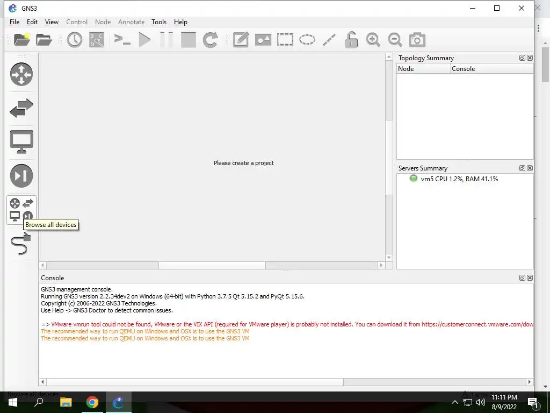Open the Annotate menu
This screenshot has width=550, height=413.
pyautogui.click(x=131, y=22)
